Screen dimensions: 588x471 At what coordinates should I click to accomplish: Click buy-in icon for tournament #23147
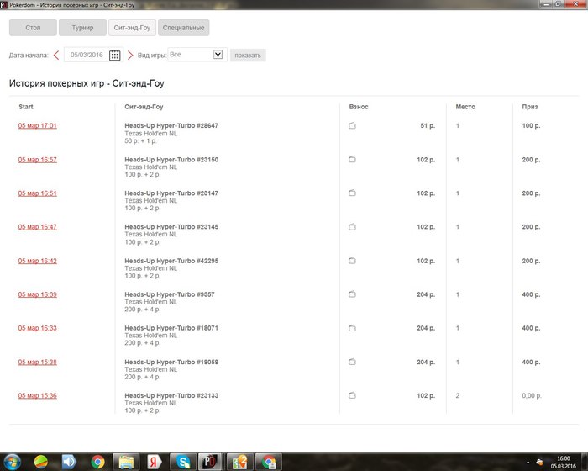click(x=352, y=193)
